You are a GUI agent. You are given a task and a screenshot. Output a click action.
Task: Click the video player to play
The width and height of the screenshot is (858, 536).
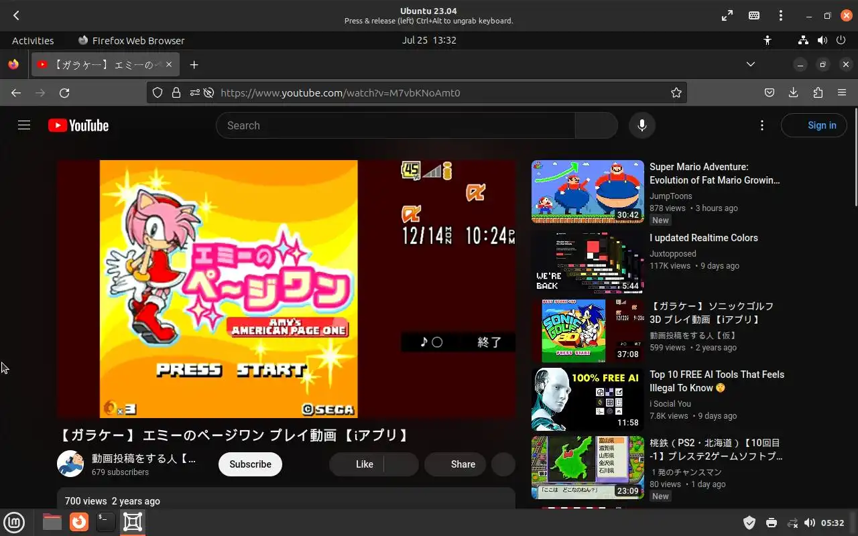pos(286,289)
